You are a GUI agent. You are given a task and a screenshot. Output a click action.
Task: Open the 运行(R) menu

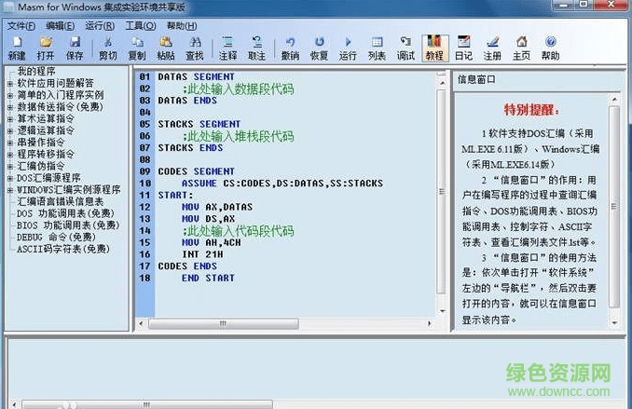[100, 26]
